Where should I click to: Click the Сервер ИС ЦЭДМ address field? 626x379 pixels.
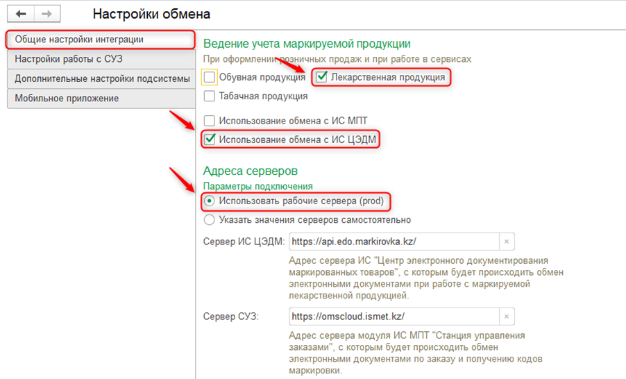(393, 241)
